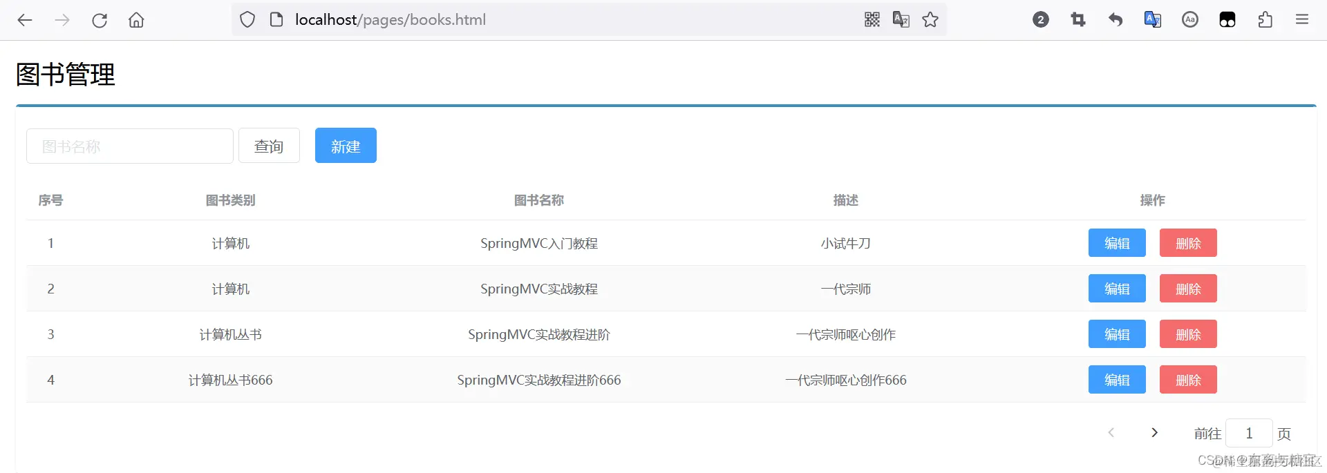Image resolution: width=1327 pixels, height=473 pixels.
Task: Click 删除 for SpringMVC实战教程进阶666 row 4
Action: click(1188, 380)
